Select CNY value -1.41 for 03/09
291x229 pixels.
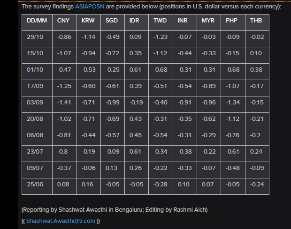(64, 103)
